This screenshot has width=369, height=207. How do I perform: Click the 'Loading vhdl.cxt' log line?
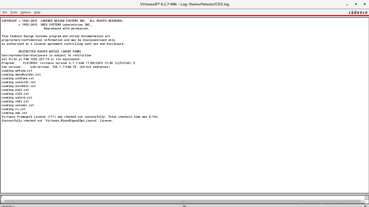tap(15, 101)
